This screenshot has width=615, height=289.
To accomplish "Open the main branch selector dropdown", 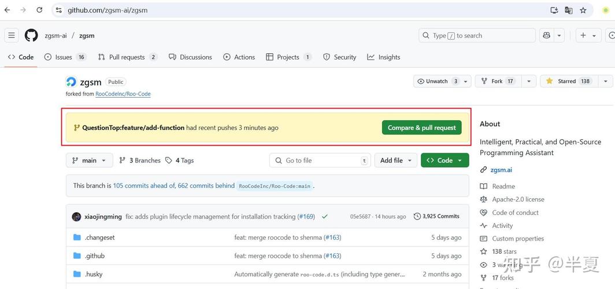I will click(x=90, y=160).
